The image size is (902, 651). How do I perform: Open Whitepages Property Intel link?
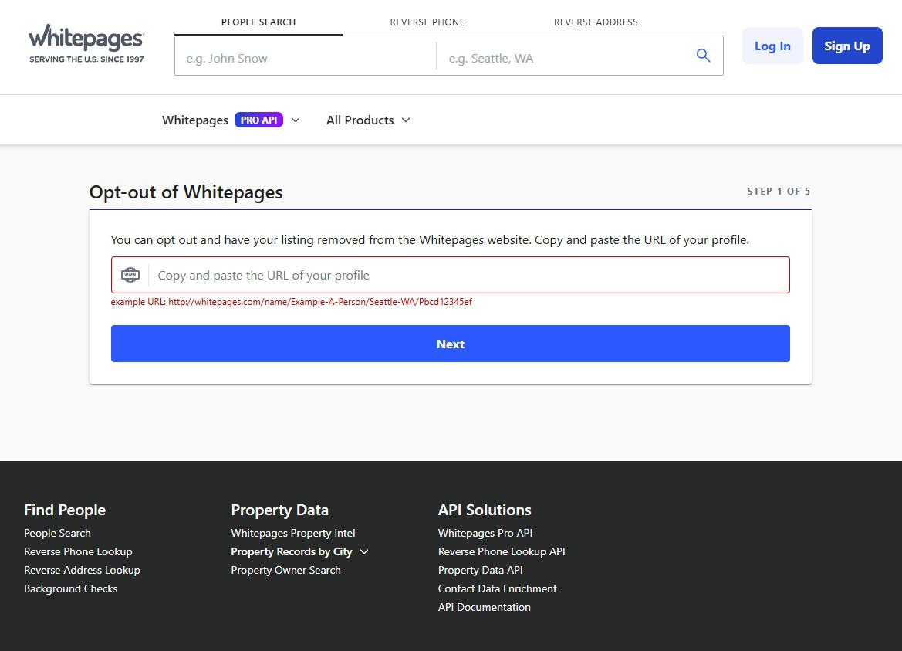click(293, 533)
